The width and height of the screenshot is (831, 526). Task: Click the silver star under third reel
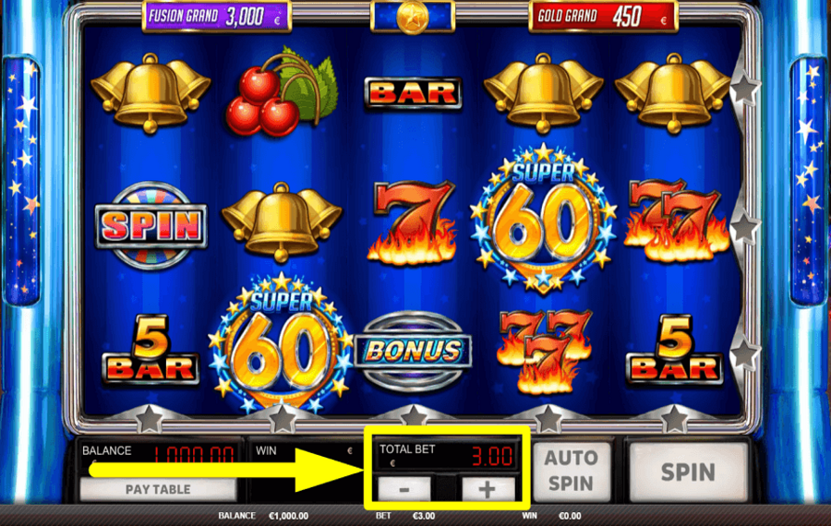point(413,416)
